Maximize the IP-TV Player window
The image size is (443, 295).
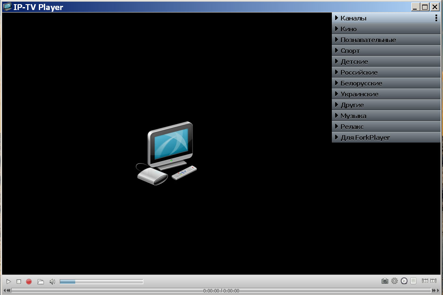tap(425, 7)
